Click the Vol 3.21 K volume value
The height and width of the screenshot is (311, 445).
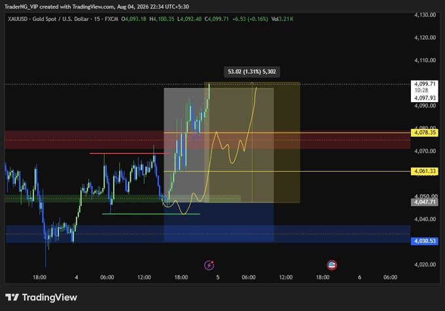283,19
